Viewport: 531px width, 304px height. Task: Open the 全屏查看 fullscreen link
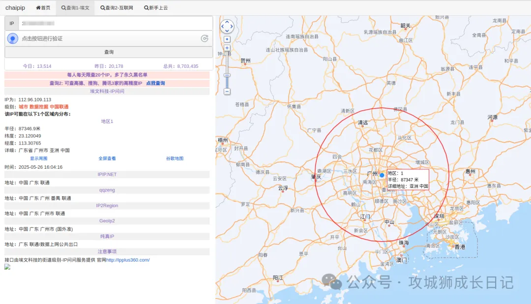click(107, 158)
